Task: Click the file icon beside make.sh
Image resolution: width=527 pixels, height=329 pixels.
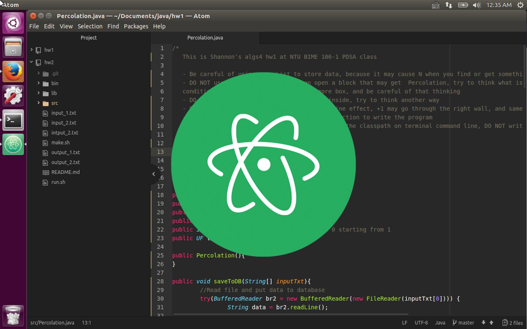Action: [45, 143]
